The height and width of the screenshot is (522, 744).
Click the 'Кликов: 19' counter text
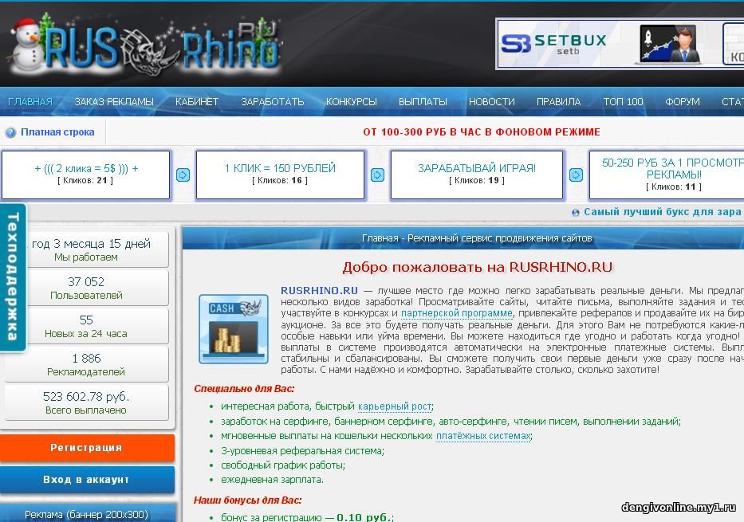[477, 181]
